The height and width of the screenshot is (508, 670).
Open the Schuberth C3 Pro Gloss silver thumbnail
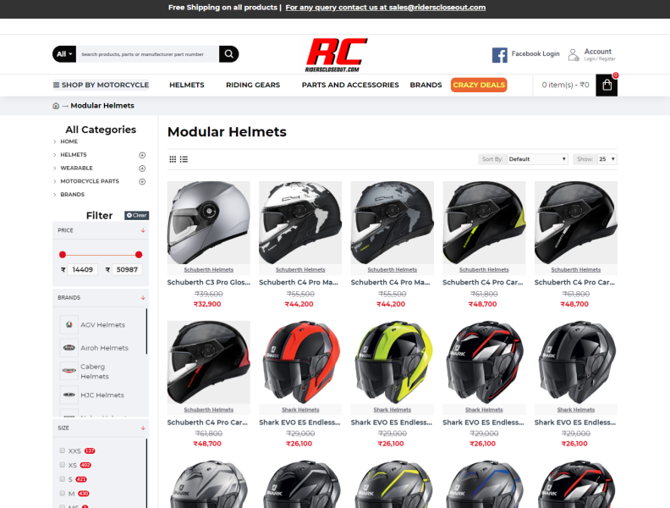point(208,223)
